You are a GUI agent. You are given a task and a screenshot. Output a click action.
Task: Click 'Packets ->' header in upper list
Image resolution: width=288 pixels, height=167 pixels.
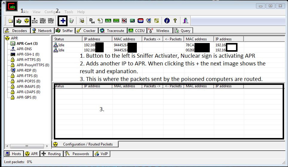(x=152, y=39)
